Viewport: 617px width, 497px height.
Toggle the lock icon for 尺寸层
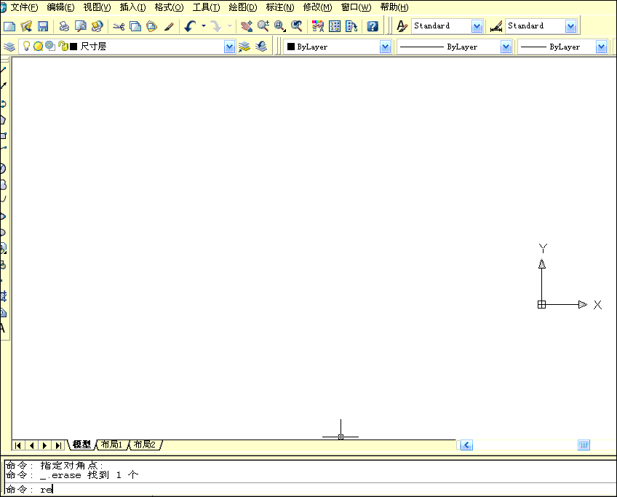pyautogui.click(x=63, y=46)
